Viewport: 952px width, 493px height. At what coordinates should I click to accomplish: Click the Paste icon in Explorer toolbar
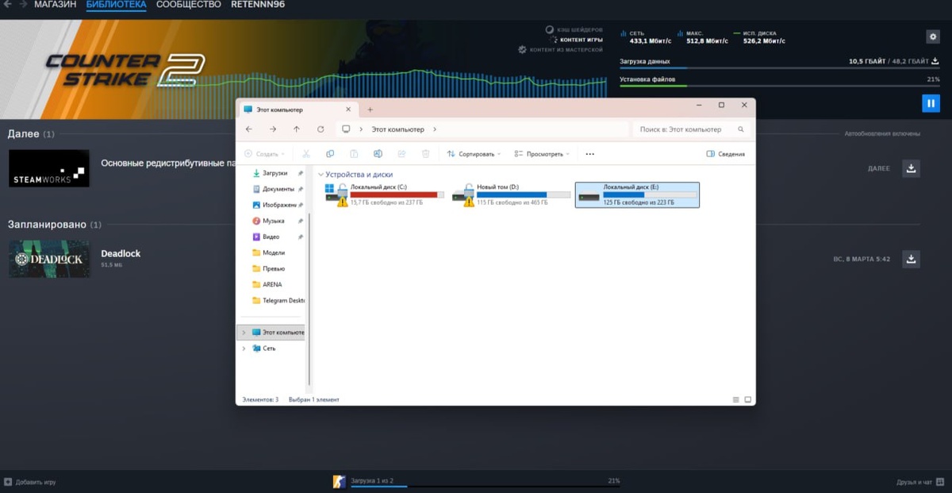354,154
